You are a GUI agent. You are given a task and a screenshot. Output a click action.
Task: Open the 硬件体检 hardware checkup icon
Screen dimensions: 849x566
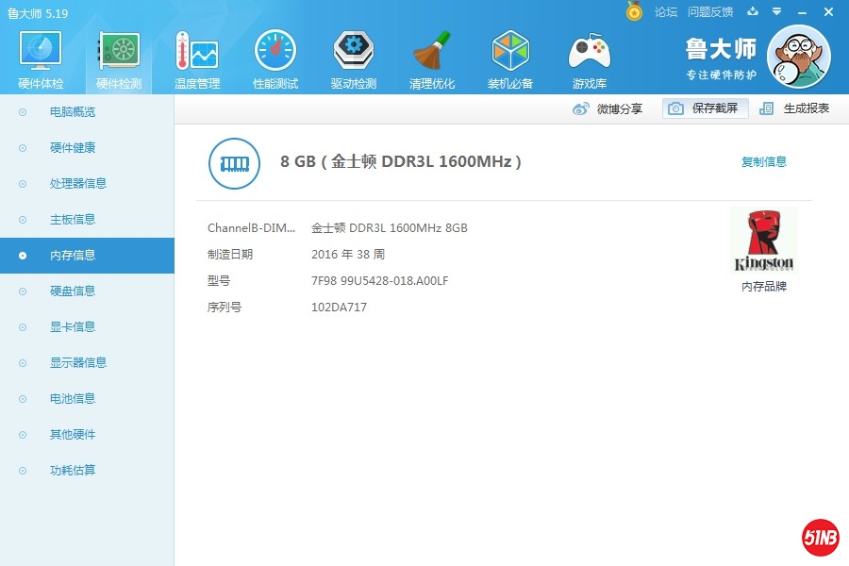point(41,52)
